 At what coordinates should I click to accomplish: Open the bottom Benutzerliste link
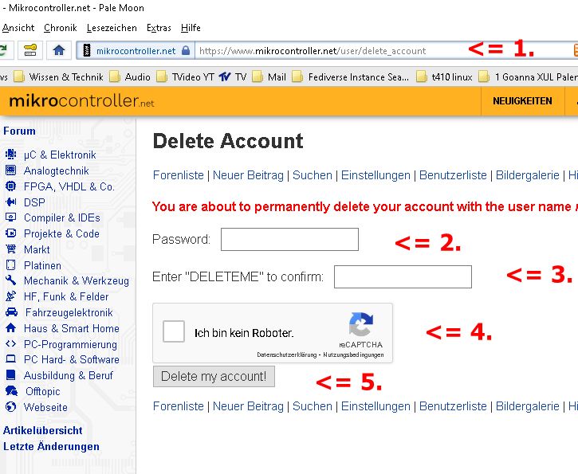(x=453, y=405)
